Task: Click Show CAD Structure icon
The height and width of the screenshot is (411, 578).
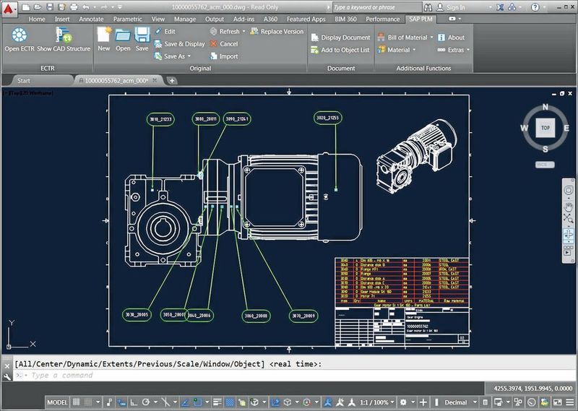Action: pos(64,35)
